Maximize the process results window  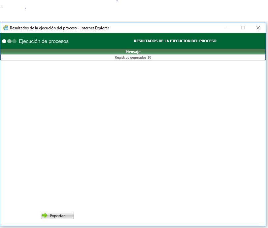tap(243, 28)
